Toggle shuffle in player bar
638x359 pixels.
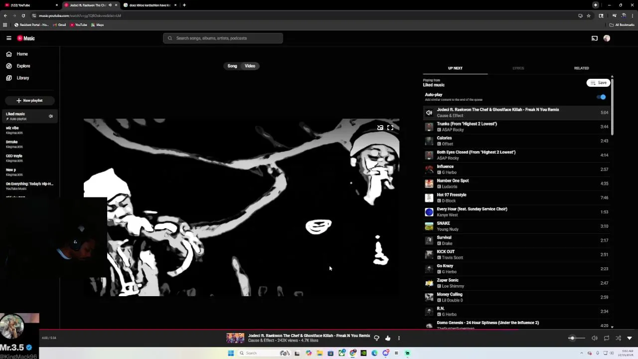(x=618, y=338)
